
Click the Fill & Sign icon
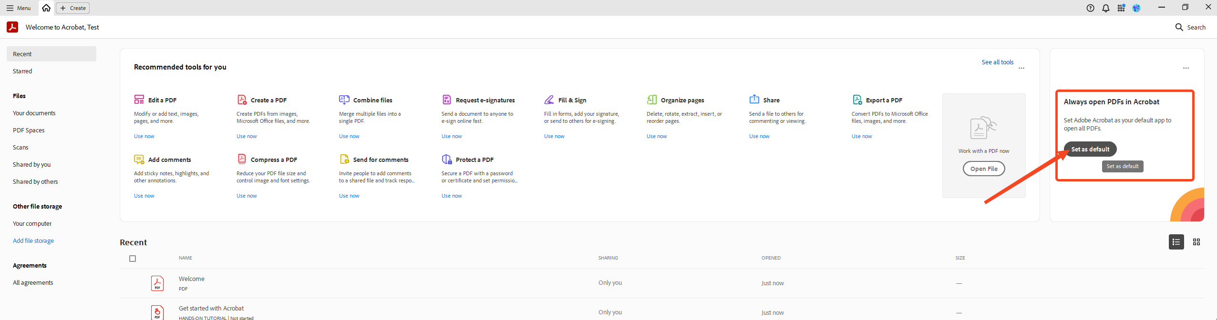coord(549,100)
